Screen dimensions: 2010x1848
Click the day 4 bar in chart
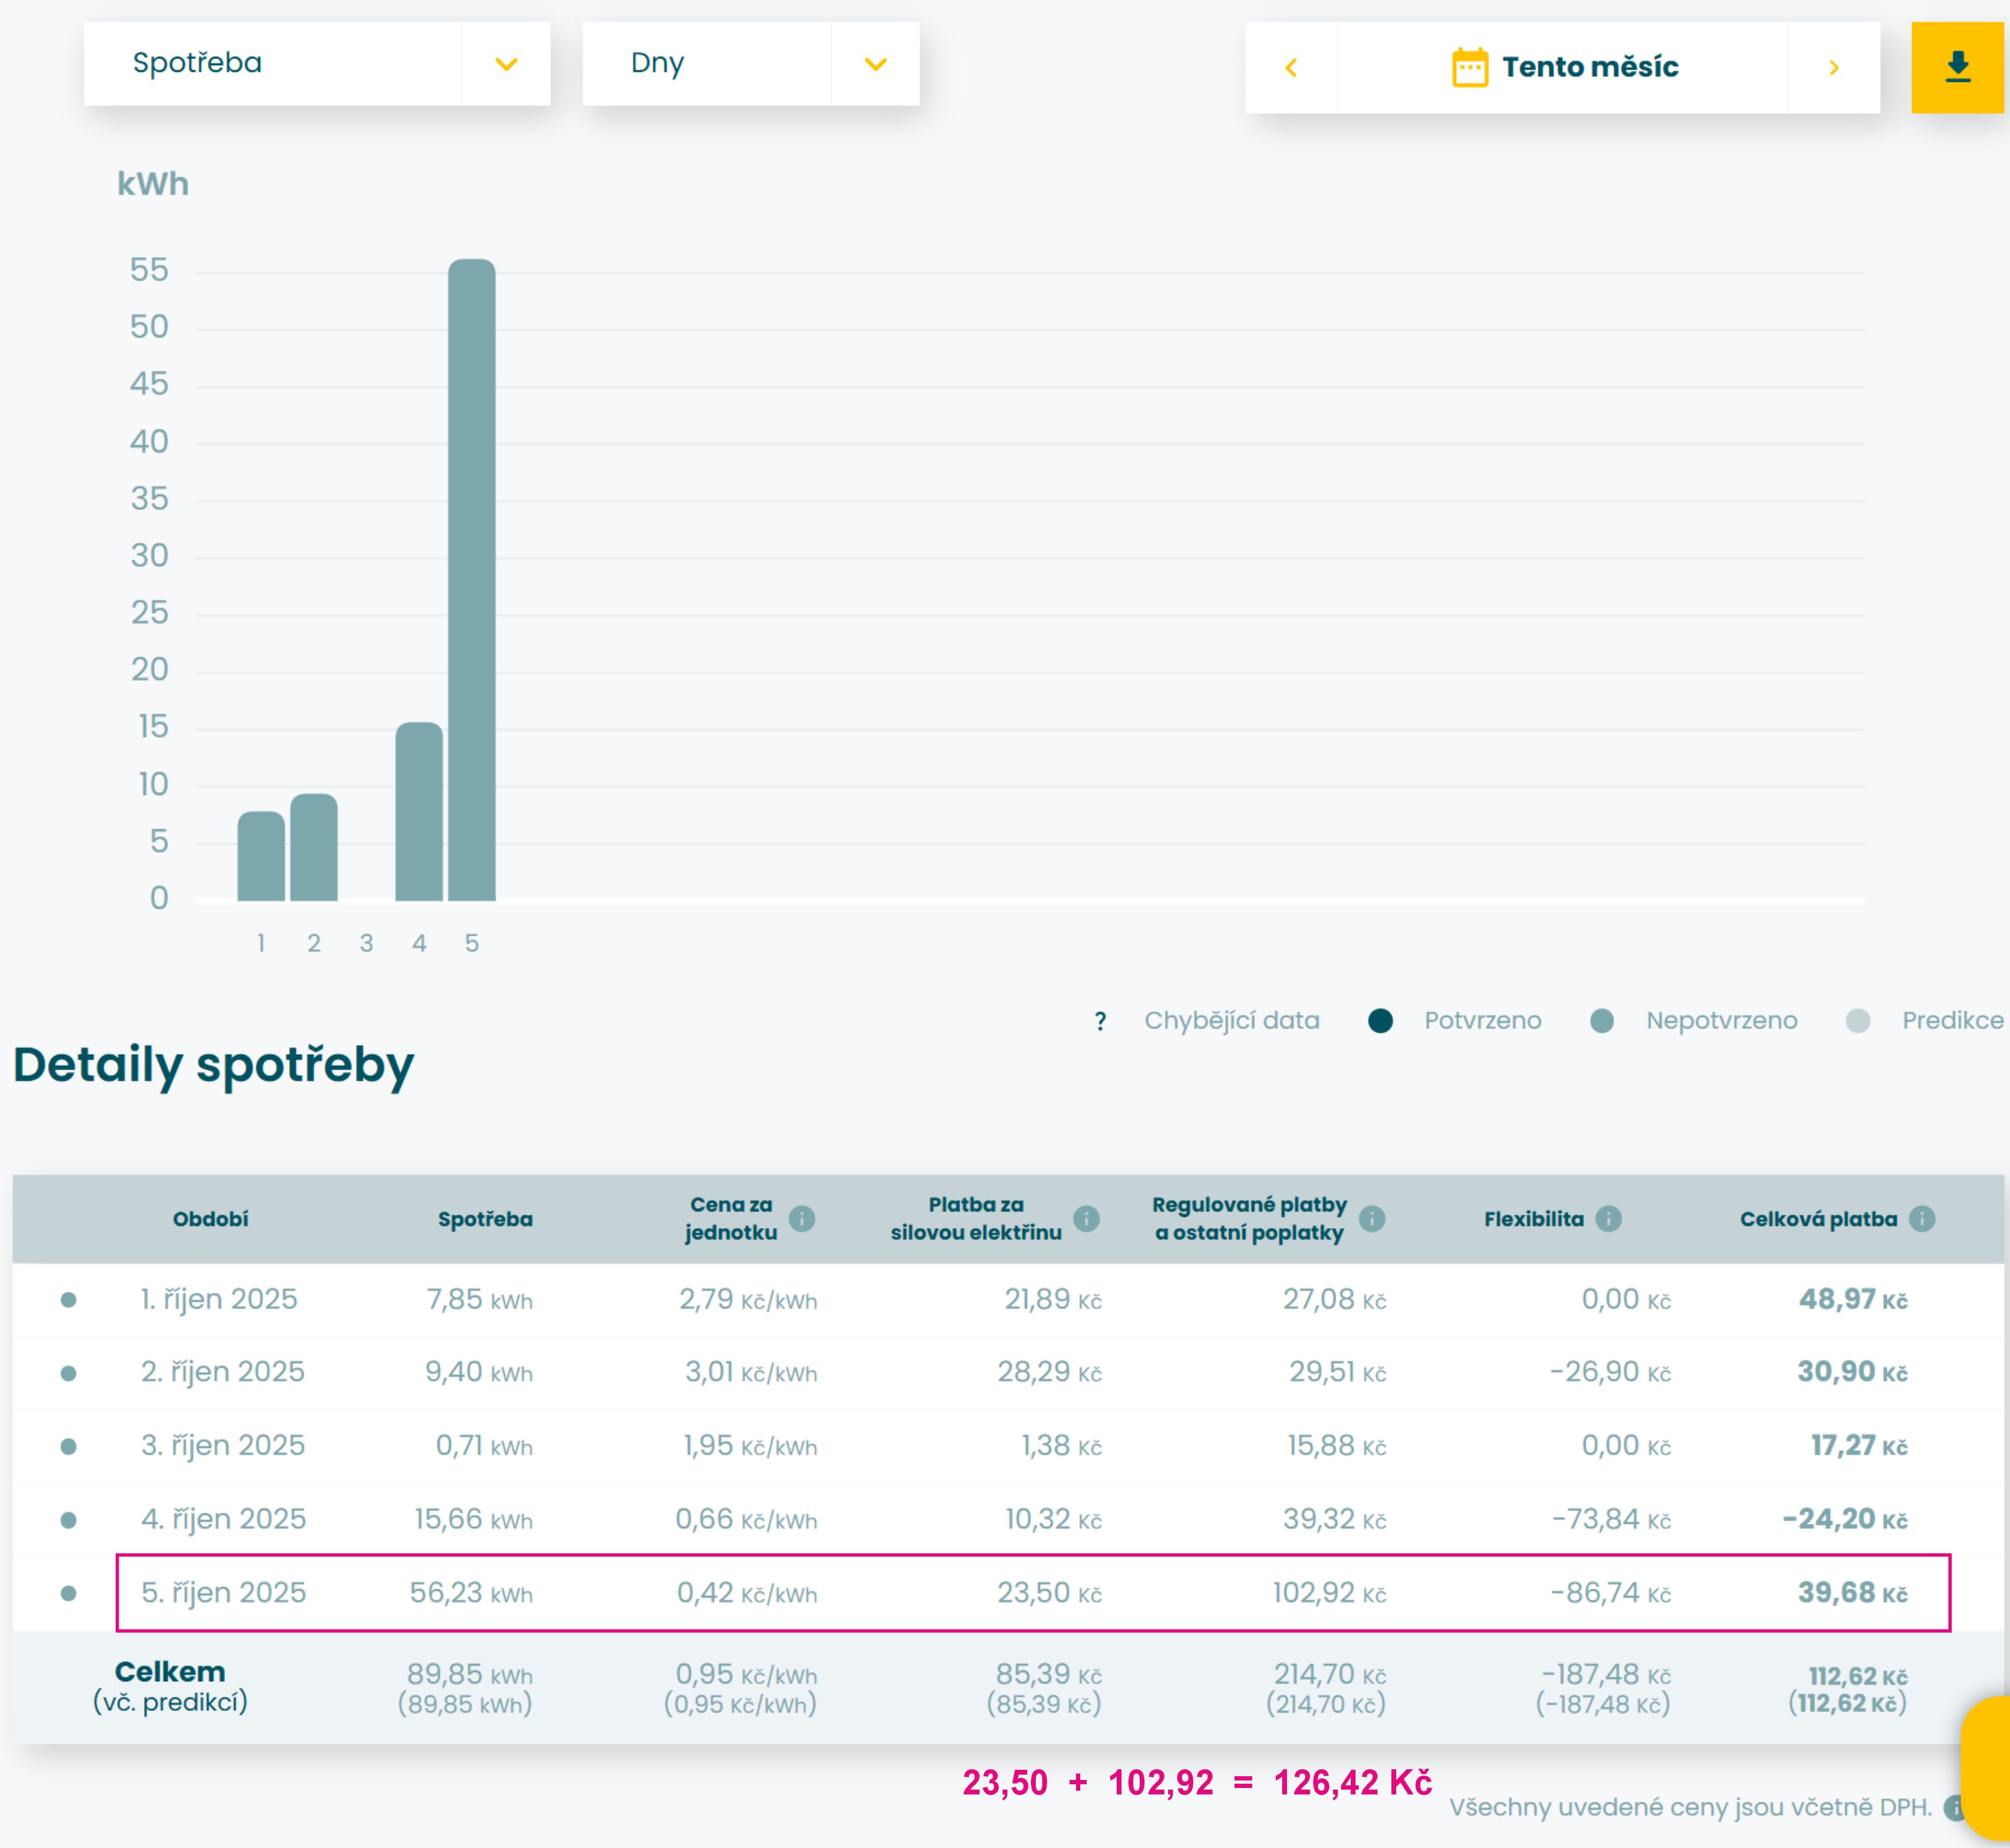419,811
